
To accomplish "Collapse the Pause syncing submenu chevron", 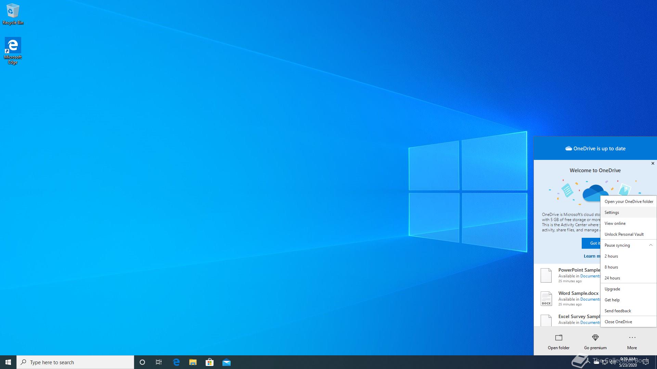I will [x=650, y=245].
